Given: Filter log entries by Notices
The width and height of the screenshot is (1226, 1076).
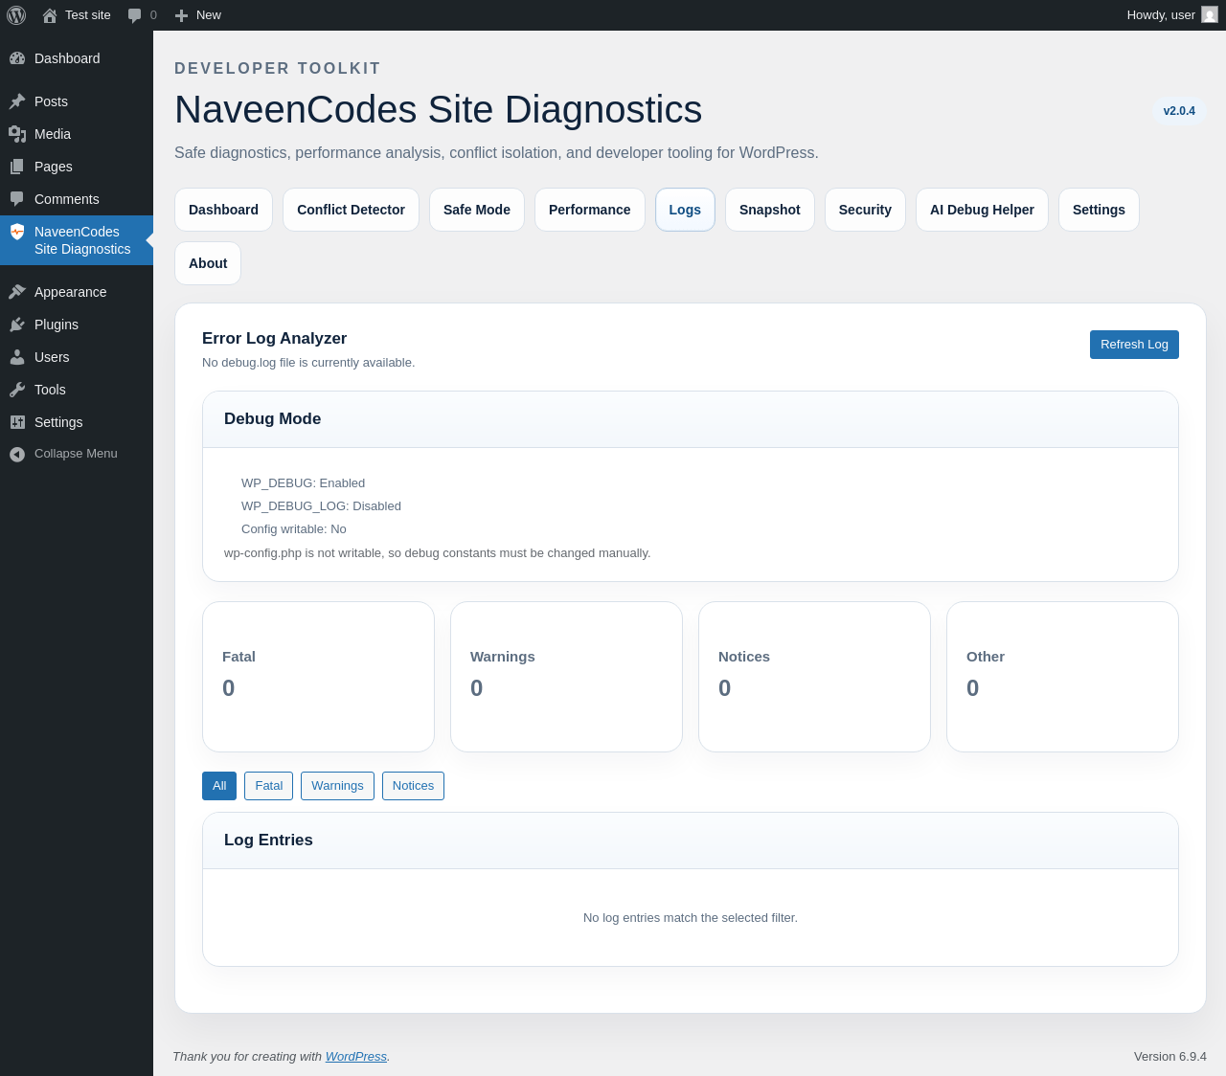Looking at the screenshot, I should point(413,786).
